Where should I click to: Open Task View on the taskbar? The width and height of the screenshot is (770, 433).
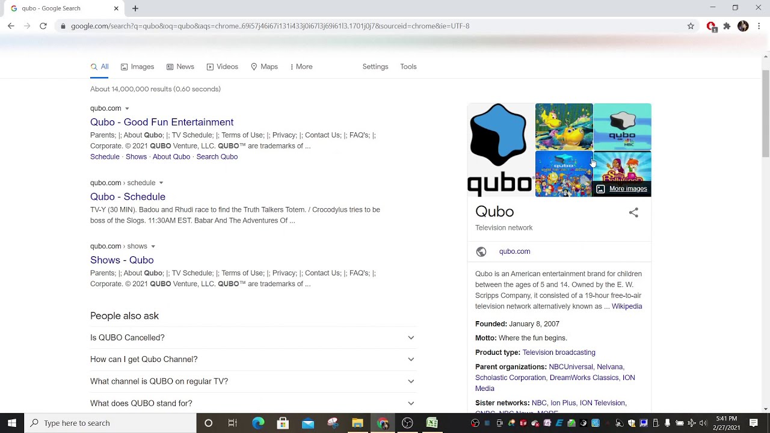coord(233,423)
